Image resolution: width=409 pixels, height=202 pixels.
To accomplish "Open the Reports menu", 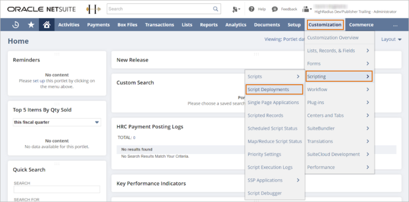I will 209,25.
